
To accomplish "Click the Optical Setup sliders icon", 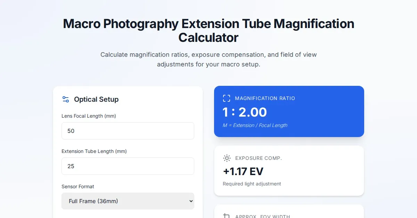I will click(66, 99).
